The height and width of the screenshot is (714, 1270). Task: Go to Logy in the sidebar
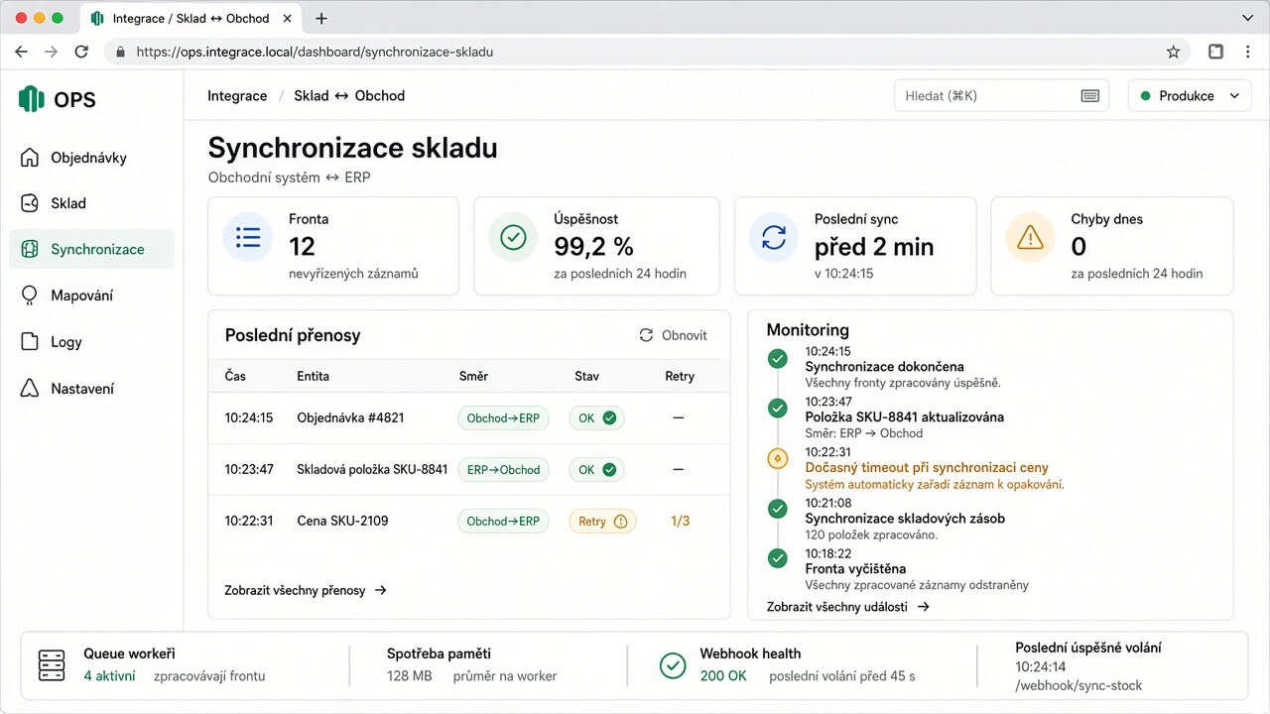[91, 342]
